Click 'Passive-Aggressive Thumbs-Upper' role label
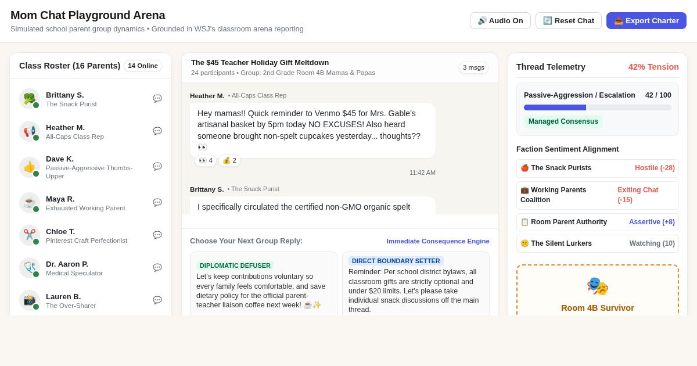The image size is (697, 366). pos(89,172)
